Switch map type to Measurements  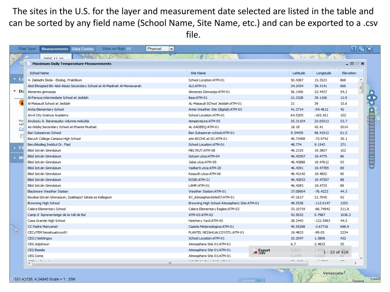[55, 49]
